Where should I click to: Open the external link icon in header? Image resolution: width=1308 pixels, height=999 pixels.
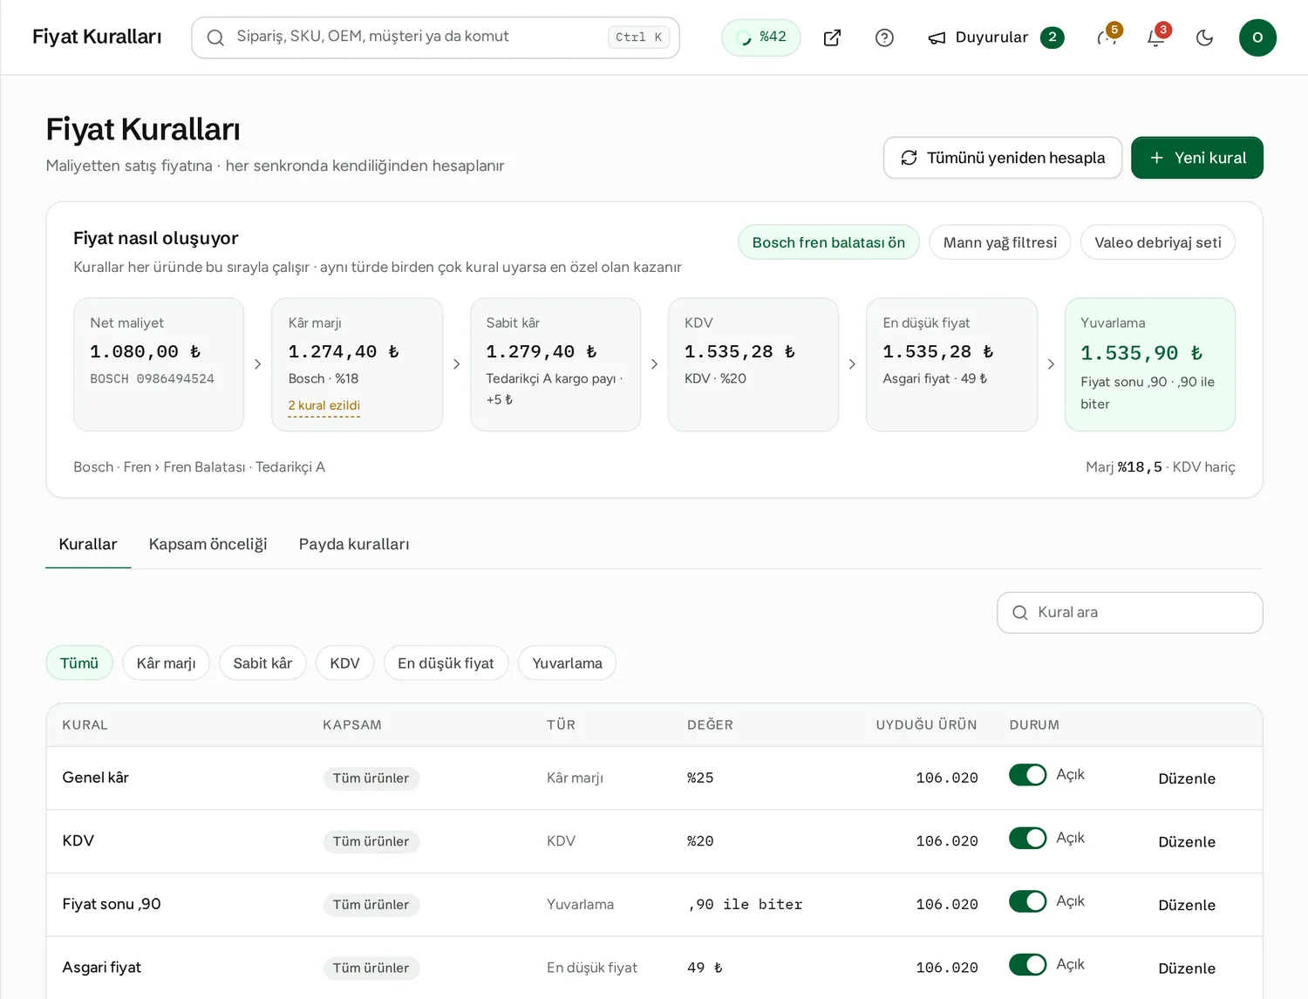[x=832, y=37]
